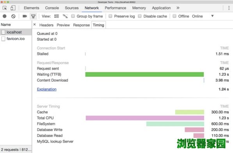Open the Online throttling dropdown arrow
The image size is (233, 153).
tap(212, 16)
